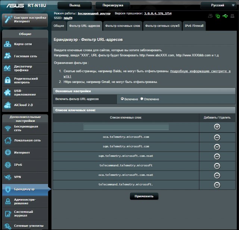239x230 pixels.
Task: Open the Системный журнал log icon
Action: [8, 214]
